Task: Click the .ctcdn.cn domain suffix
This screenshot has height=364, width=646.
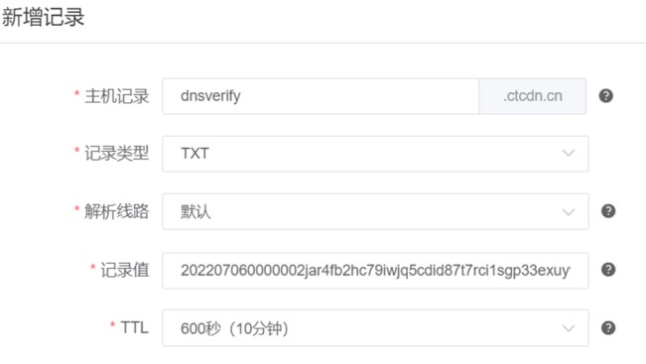Action: [533, 96]
